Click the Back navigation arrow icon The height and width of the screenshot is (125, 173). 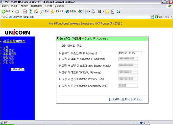3,11
